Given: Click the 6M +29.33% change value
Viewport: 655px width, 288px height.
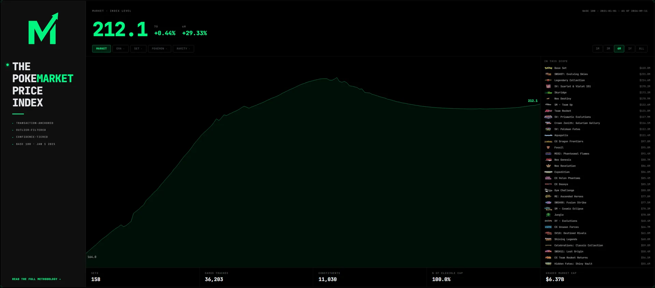Looking at the screenshot, I should click(194, 33).
